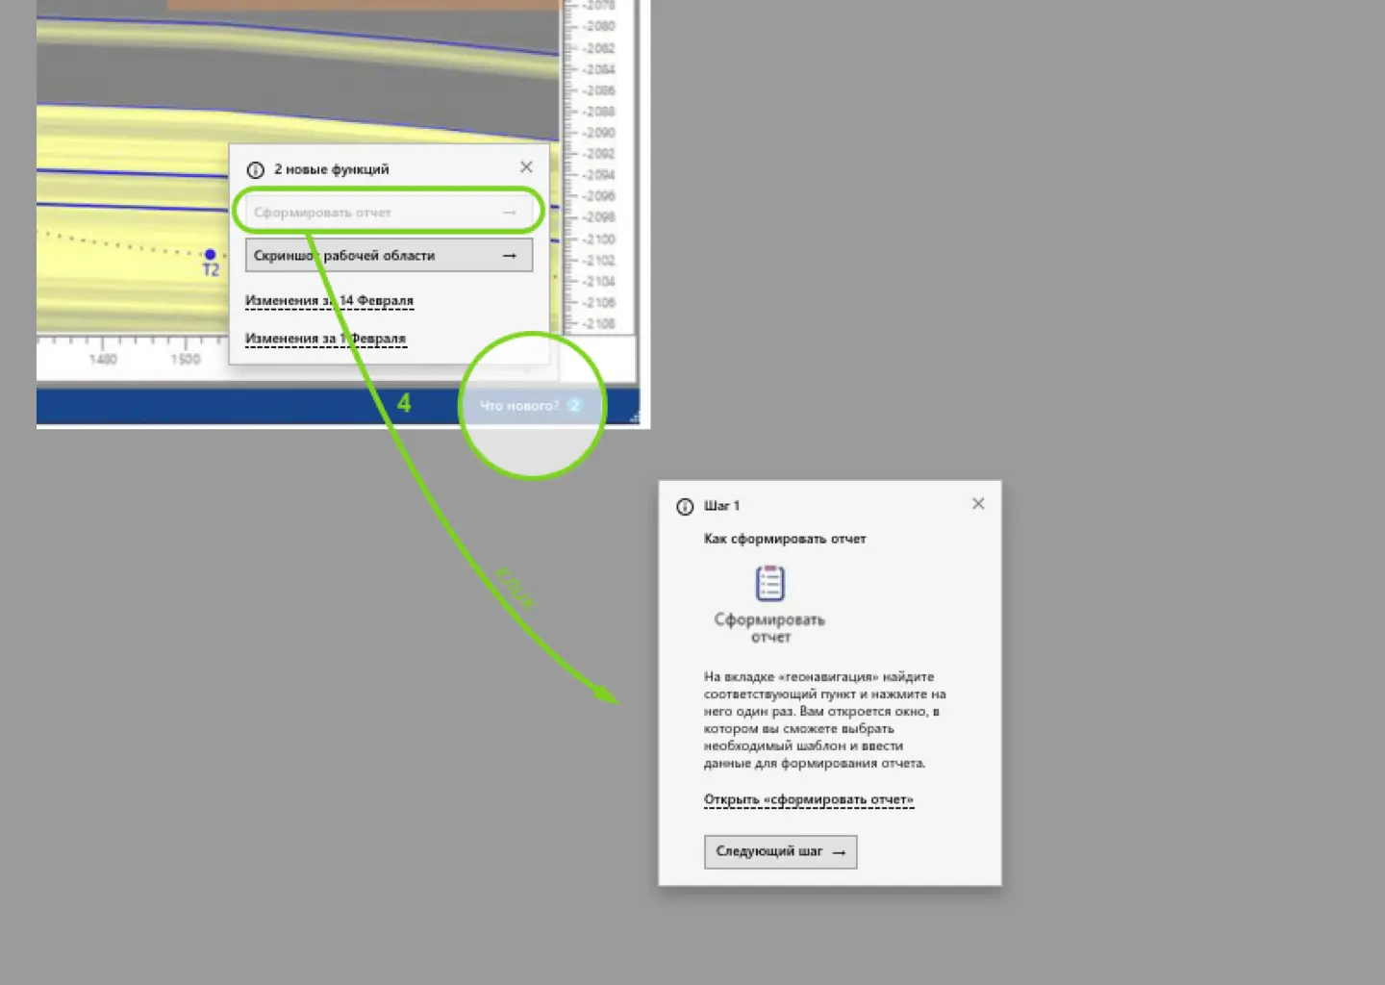Close the '2 новые функций' popup
Image resolution: width=1385 pixels, height=985 pixels.
point(526,167)
